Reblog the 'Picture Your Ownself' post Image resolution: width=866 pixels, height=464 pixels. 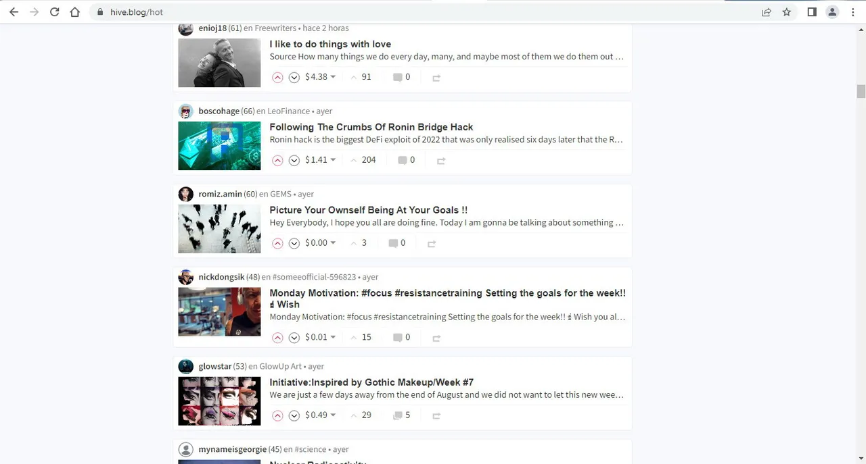(432, 244)
